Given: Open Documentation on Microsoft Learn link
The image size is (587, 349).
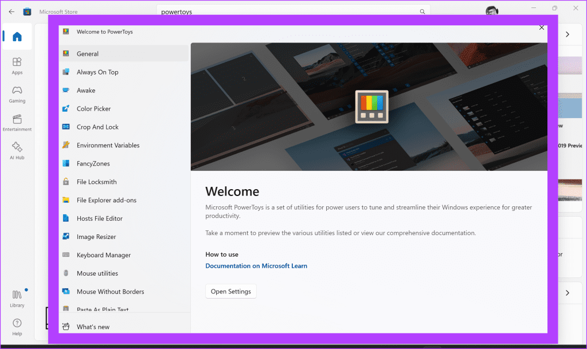Looking at the screenshot, I should pos(256,266).
